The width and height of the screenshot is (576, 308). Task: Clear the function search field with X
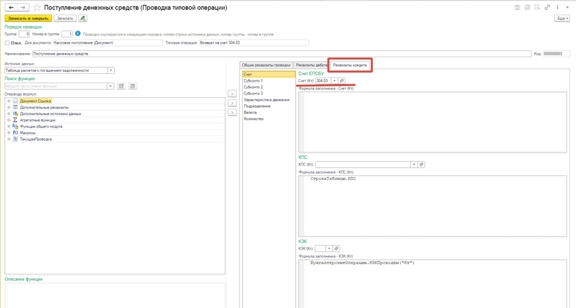111,86
